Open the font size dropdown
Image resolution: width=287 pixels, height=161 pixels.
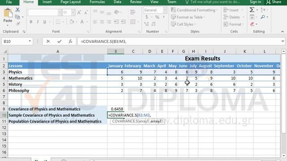point(73,13)
